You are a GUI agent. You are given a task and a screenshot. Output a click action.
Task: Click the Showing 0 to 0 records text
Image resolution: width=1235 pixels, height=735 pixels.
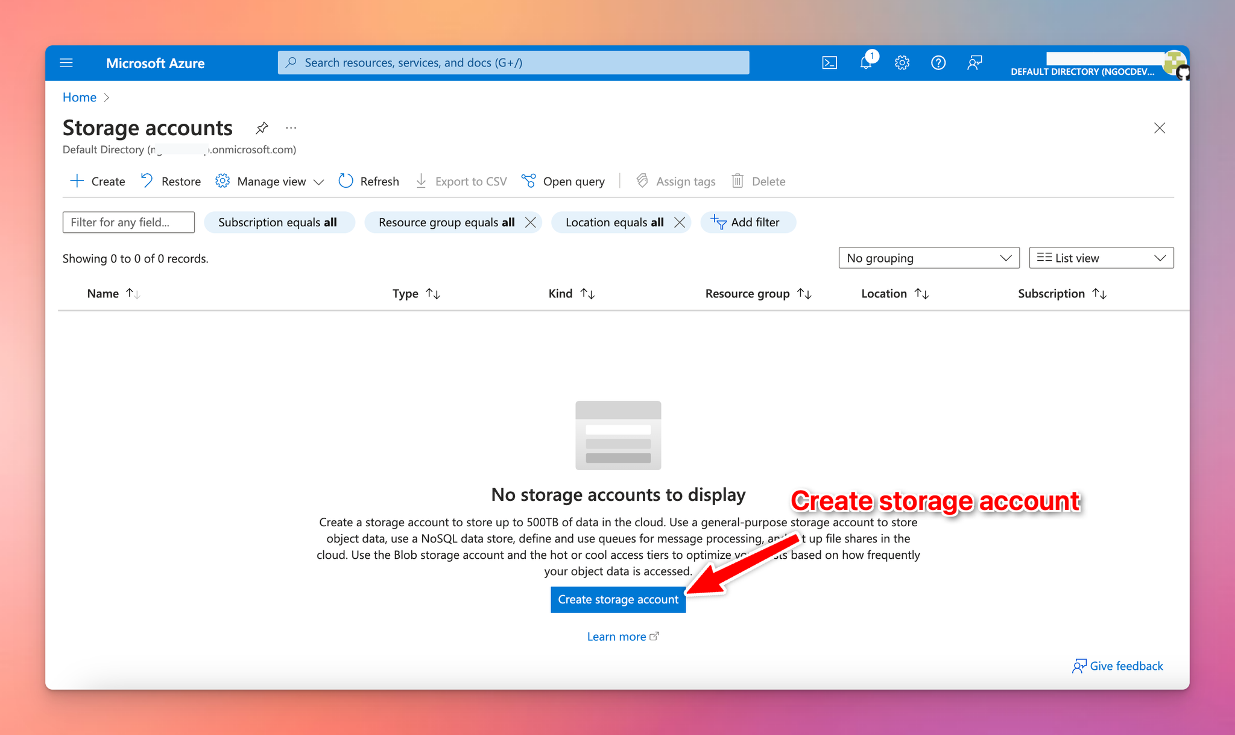[x=136, y=258]
